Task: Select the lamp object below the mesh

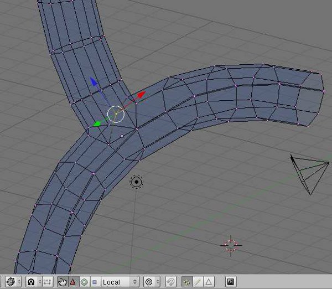Action: pos(136,182)
